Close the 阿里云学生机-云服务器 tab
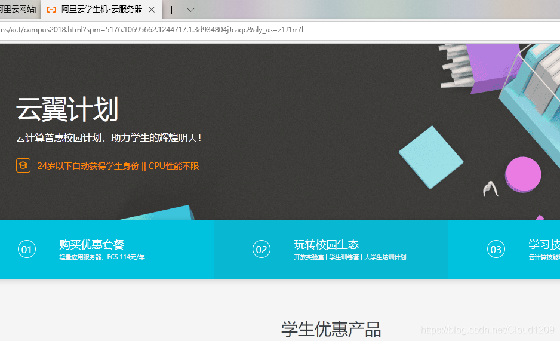Viewport: 560px width, 341px height. [152, 10]
